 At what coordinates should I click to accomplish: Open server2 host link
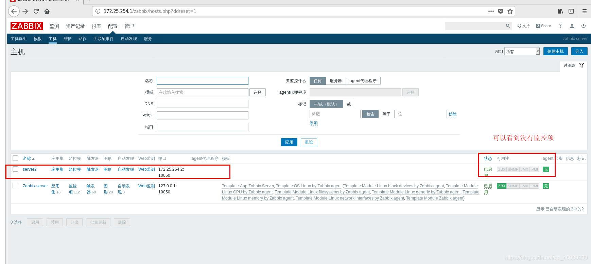coord(30,169)
